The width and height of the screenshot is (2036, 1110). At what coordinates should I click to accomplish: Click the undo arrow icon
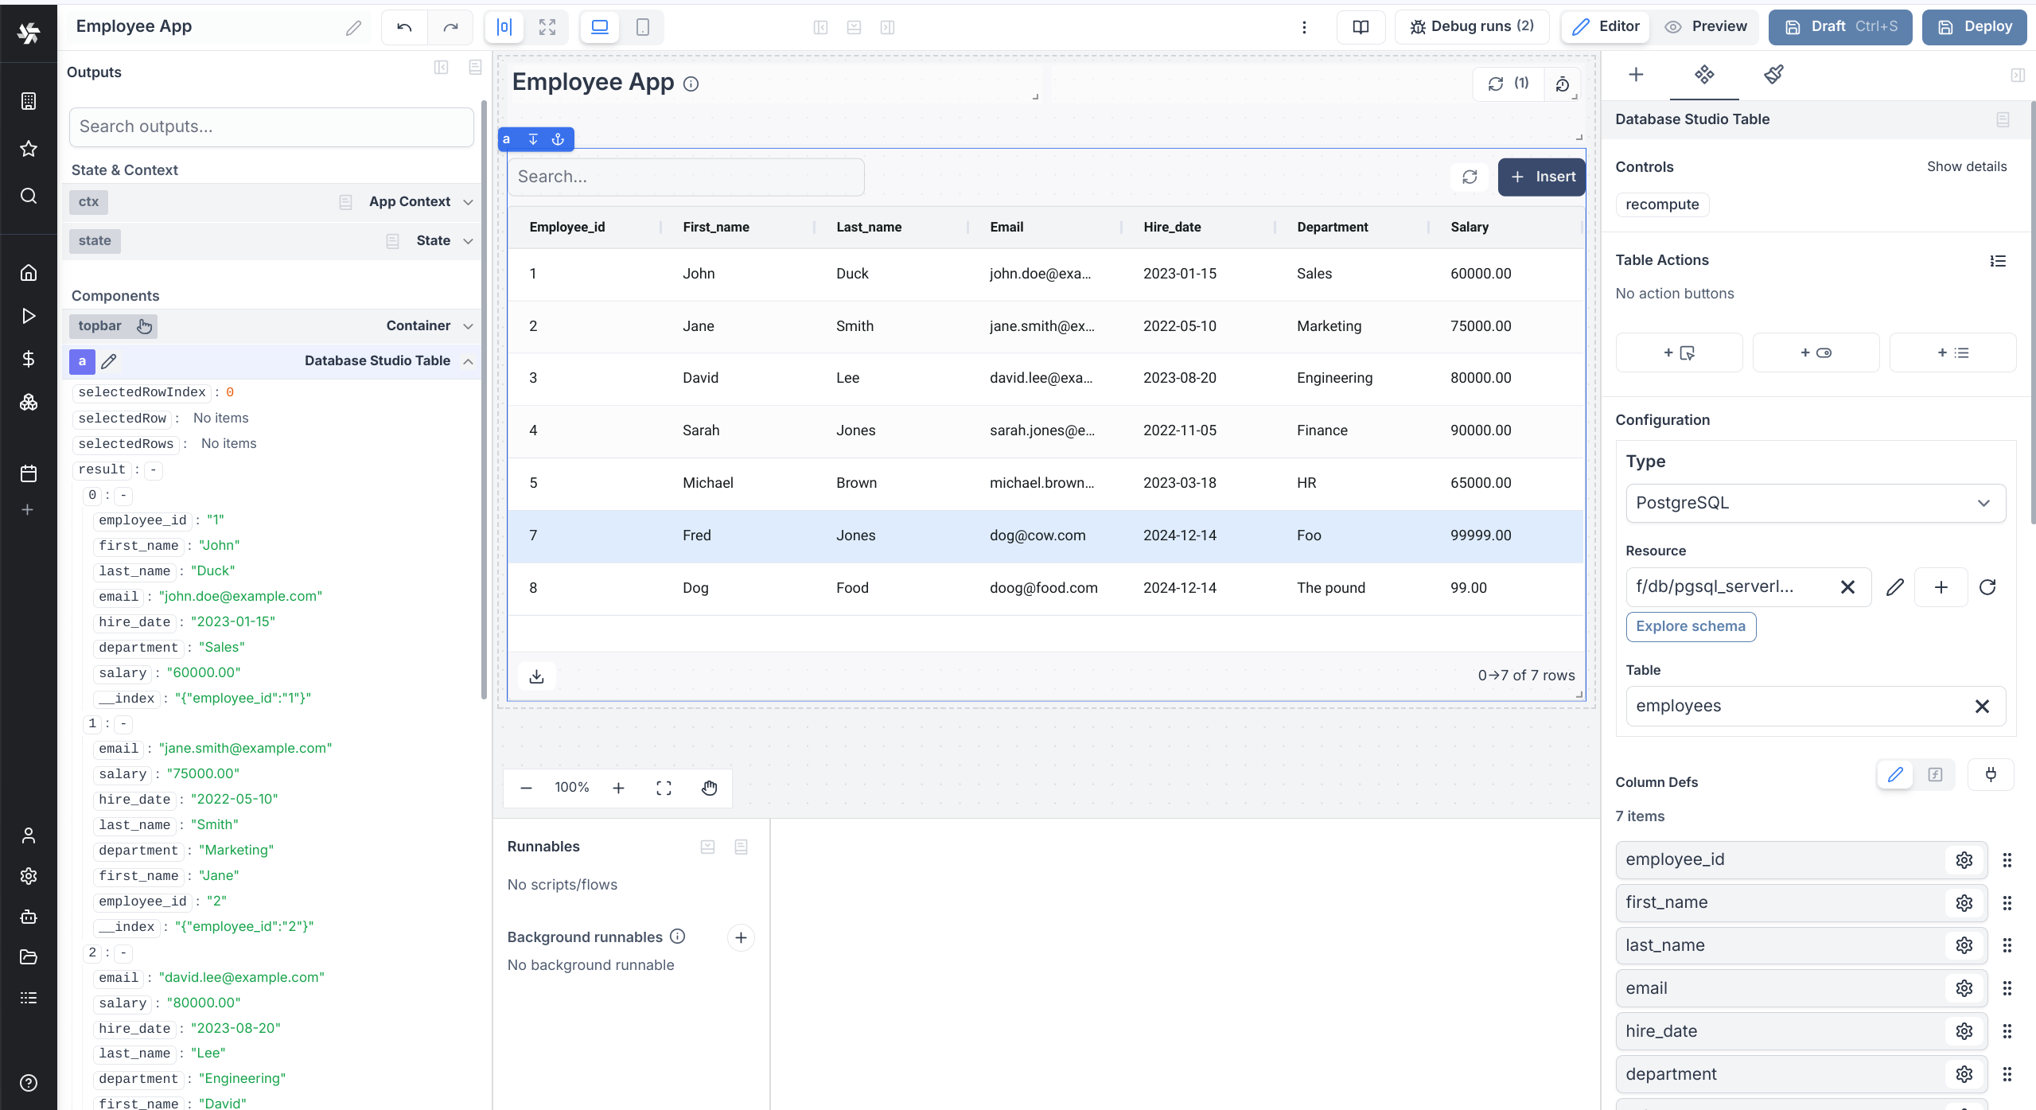click(x=404, y=27)
